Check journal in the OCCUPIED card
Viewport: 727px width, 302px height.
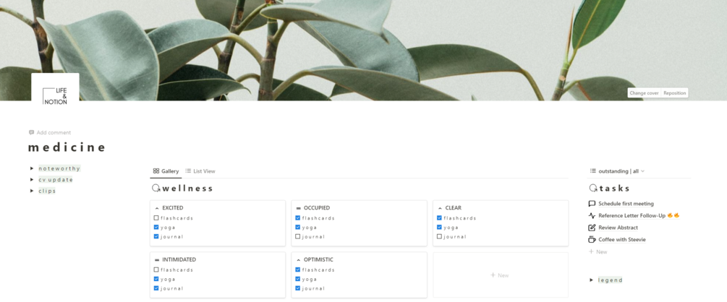coord(297,237)
